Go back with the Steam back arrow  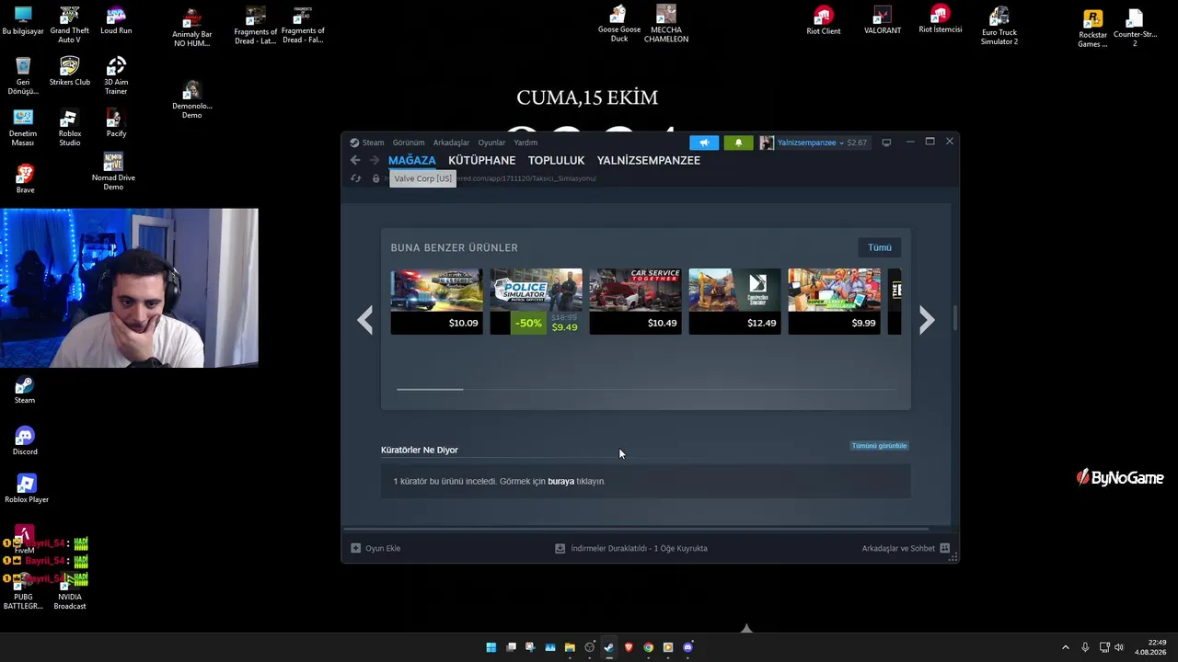(355, 160)
